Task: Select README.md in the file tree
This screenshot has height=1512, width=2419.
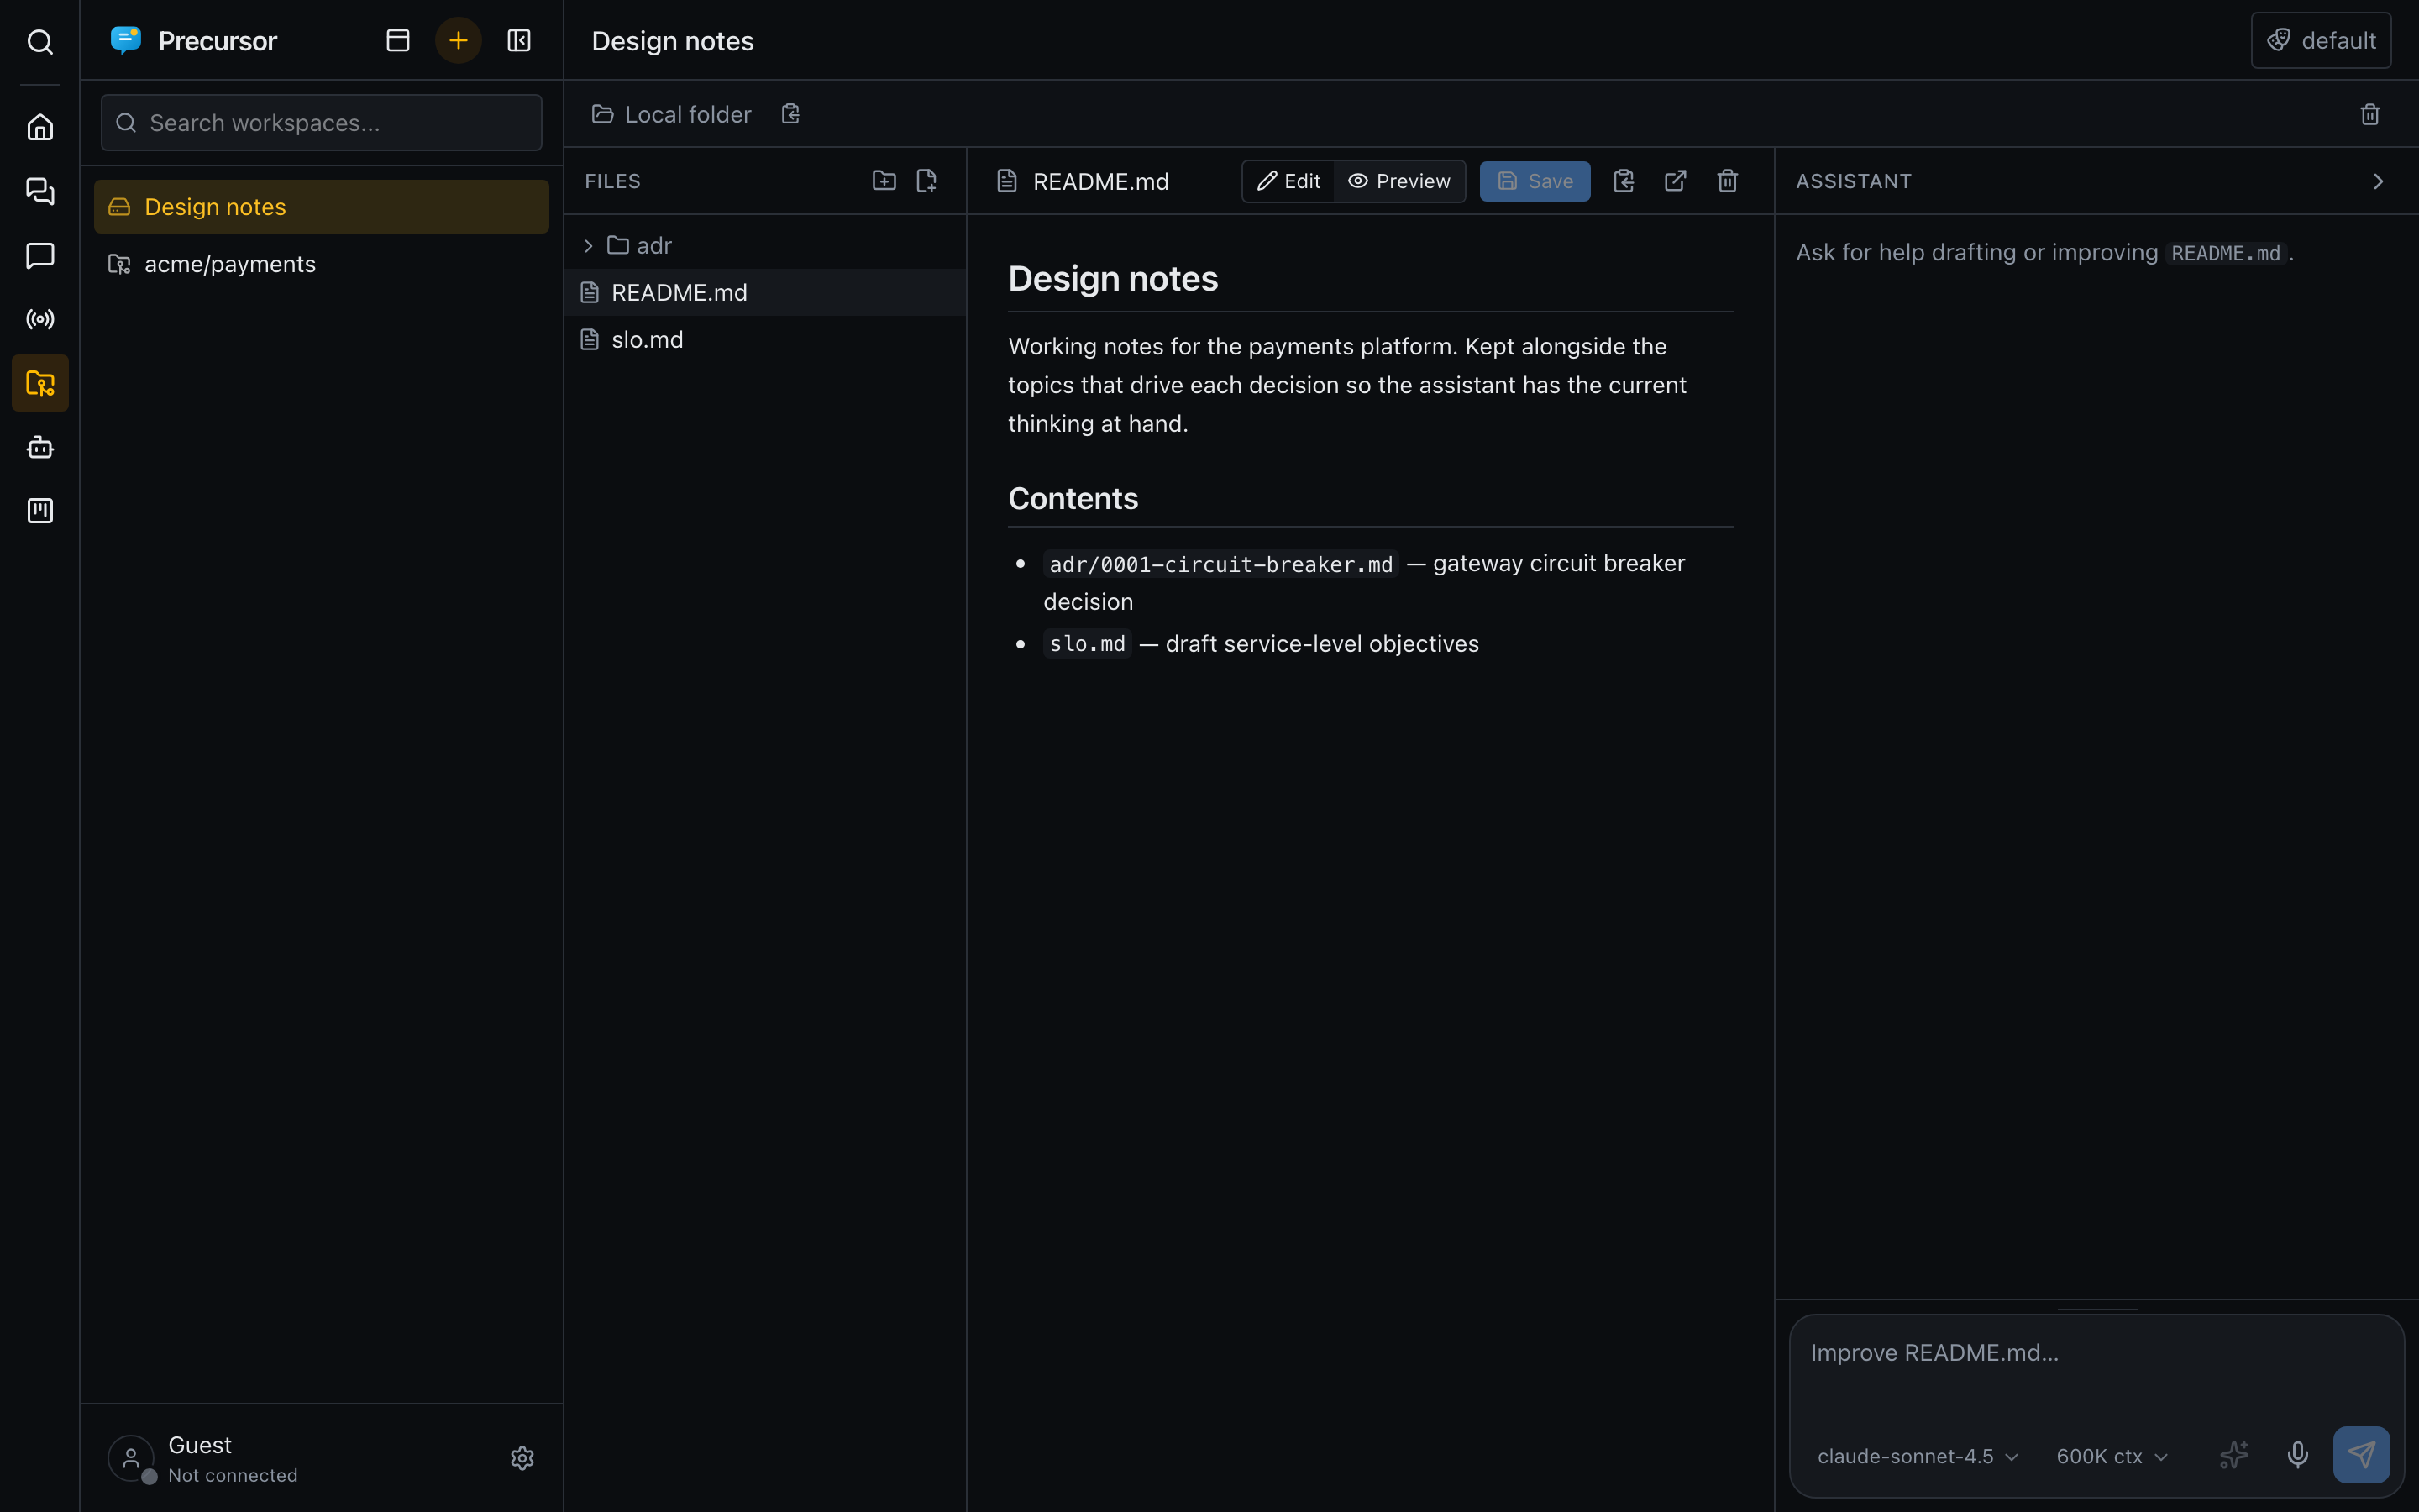Action: point(764,292)
